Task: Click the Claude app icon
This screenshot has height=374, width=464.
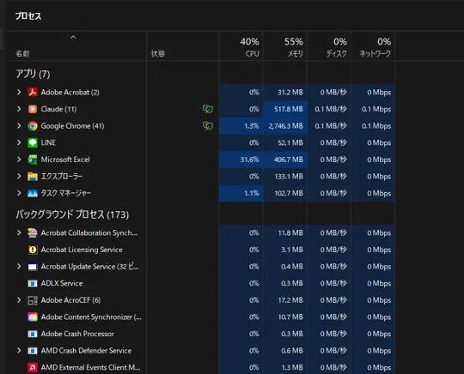Action: tap(33, 109)
